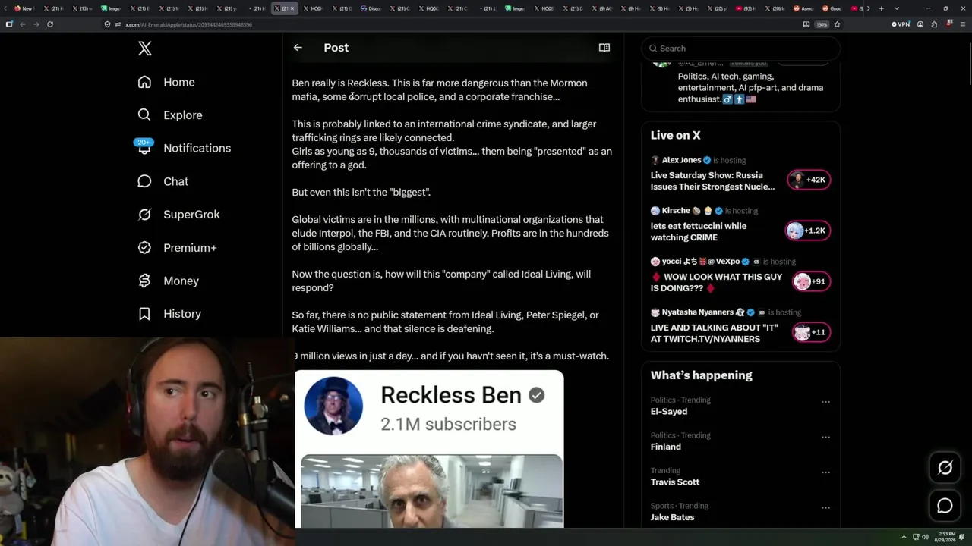Open Explore via its magnifier icon

(144, 115)
